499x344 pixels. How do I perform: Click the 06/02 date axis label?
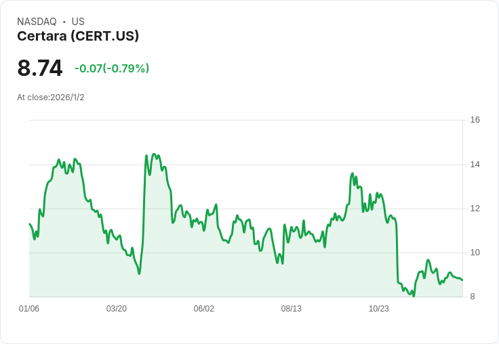(203, 308)
